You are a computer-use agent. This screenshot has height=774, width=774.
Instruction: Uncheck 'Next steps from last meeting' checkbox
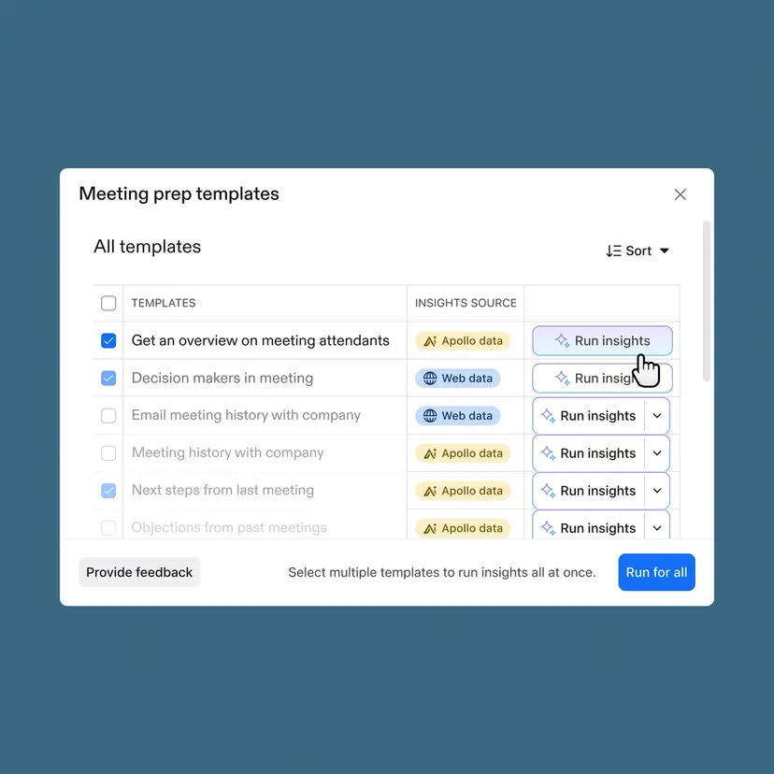[108, 491]
